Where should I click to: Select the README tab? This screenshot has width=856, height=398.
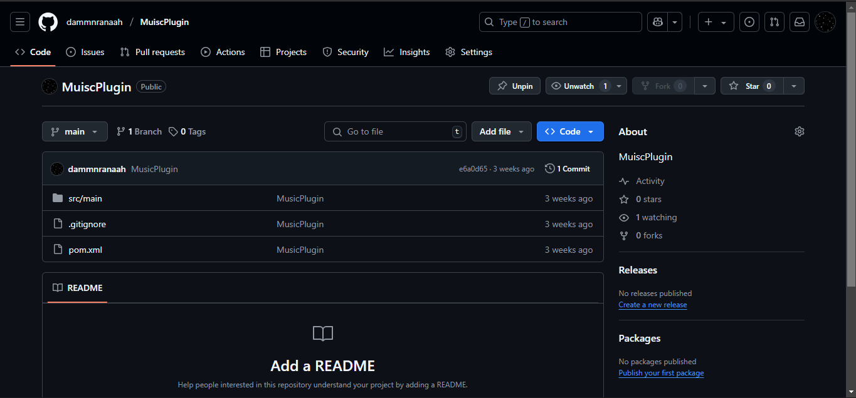tap(78, 288)
